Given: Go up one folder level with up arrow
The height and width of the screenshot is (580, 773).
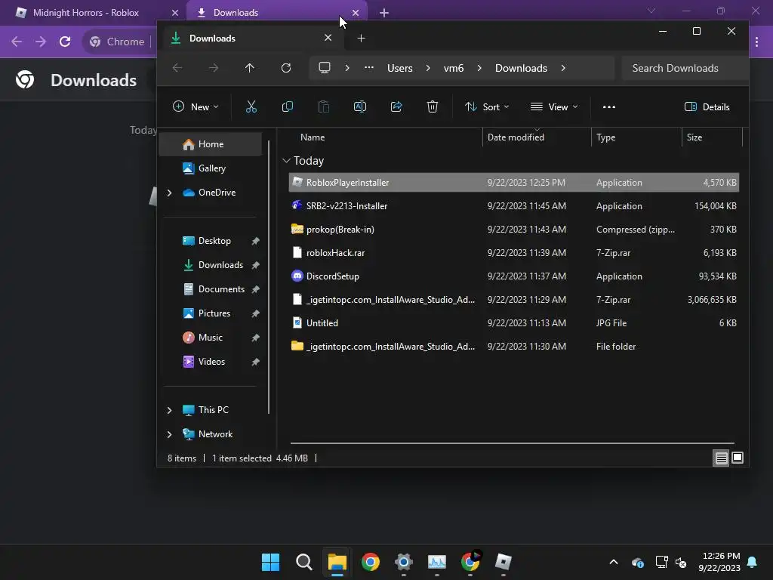Looking at the screenshot, I should [x=249, y=68].
